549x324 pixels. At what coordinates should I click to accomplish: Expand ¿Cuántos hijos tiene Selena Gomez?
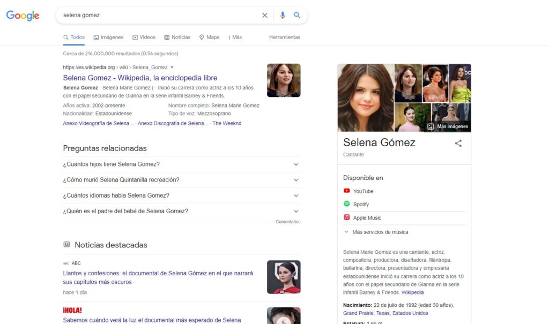pos(182,164)
